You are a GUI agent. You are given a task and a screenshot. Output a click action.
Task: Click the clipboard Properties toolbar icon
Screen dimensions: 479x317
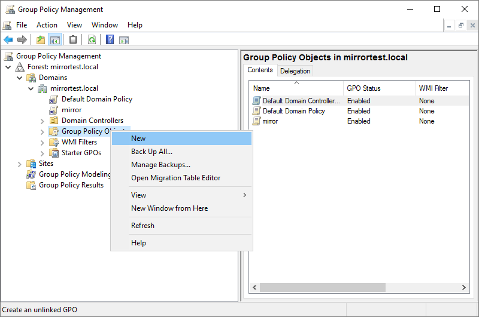point(73,39)
